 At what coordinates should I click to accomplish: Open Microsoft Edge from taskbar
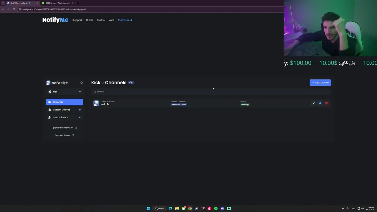click(x=171, y=208)
